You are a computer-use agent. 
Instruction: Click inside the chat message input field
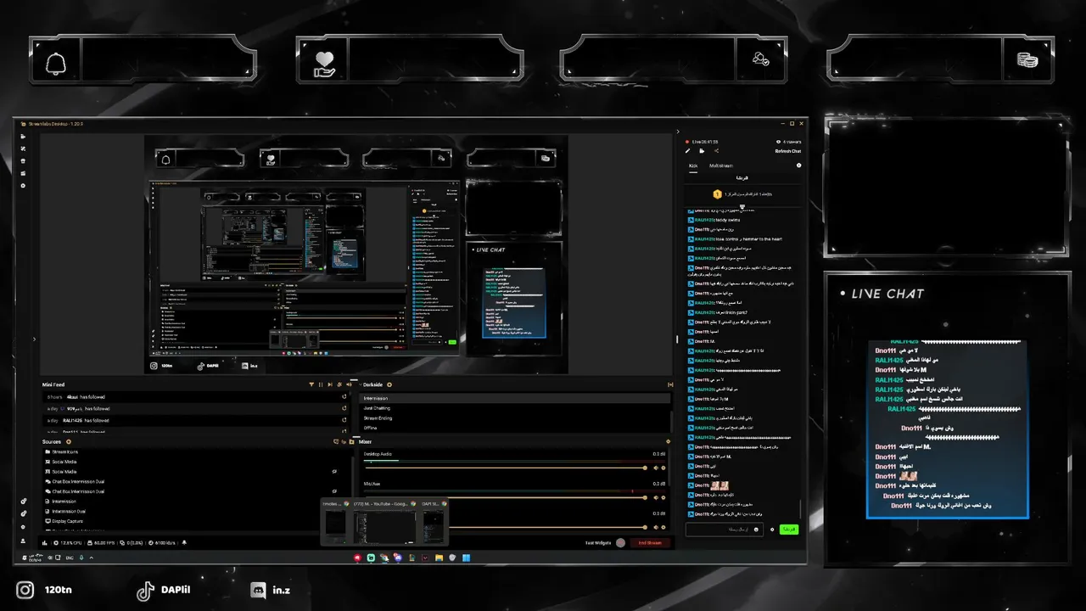tap(724, 530)
